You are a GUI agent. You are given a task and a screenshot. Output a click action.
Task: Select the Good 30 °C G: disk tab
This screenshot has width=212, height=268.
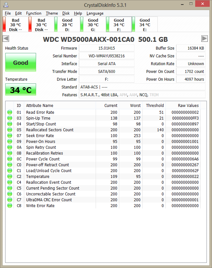[x=93, y=24]
